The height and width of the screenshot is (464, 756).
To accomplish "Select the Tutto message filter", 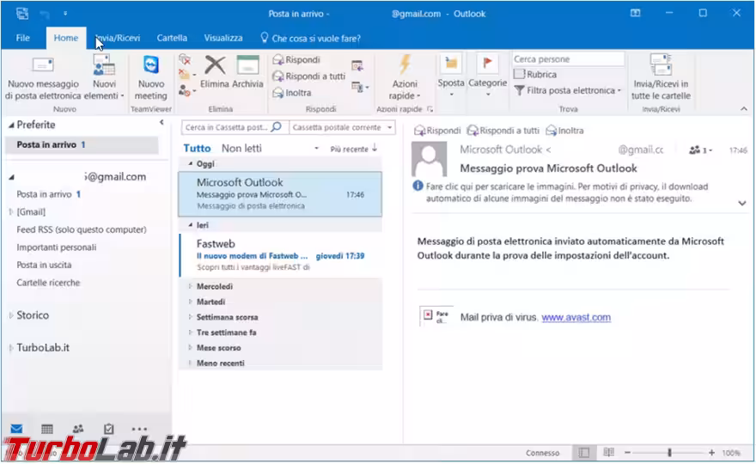I will tap(197, 149).
